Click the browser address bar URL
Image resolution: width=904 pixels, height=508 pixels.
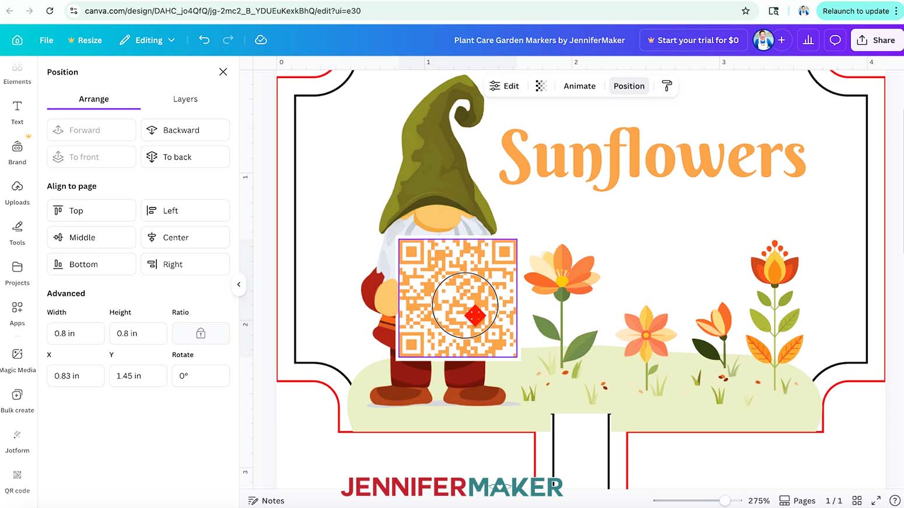[x=223, y=10]
